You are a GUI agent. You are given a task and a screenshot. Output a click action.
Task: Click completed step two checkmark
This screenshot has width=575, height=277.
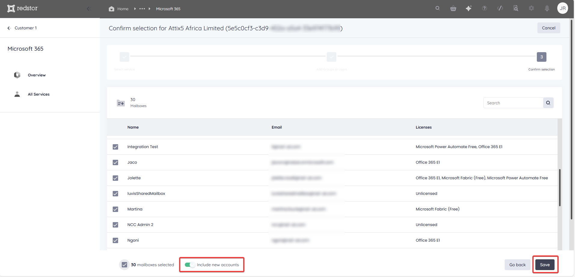[332, 57]
